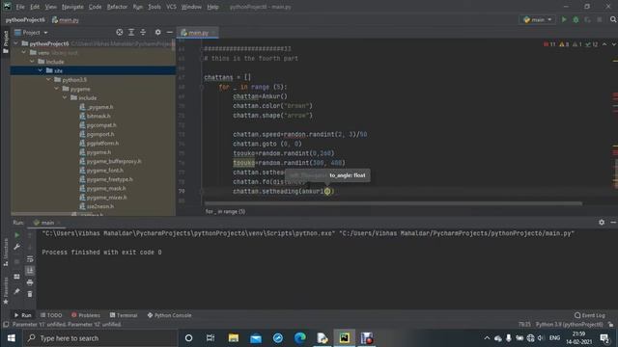This screenshot has width=618, height=347.
Task: Click the Stop icon in Run panel
Action: (x=16, y=261)
